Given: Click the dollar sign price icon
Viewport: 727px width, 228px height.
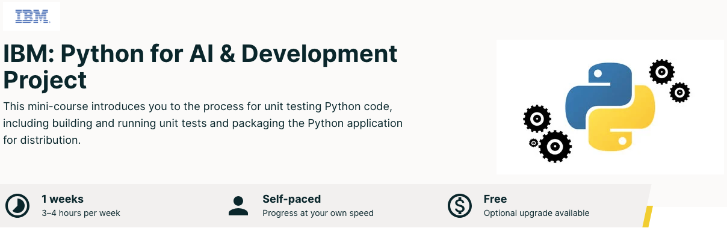Looking at the screenshot, I should [459, 206].
